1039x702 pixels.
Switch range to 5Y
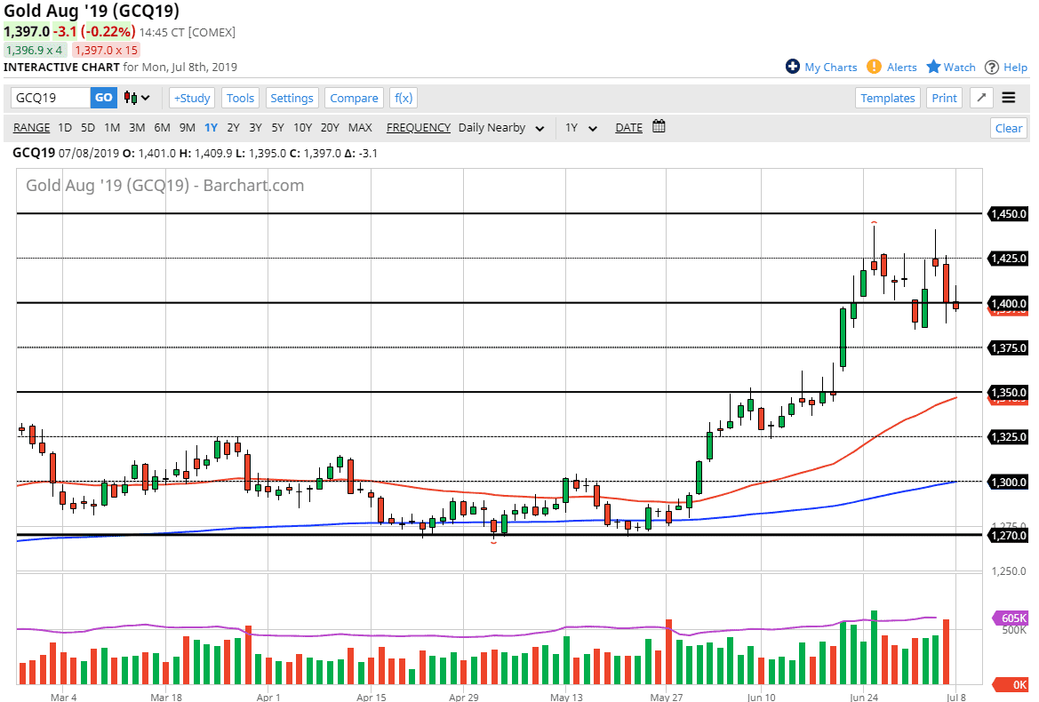pos(277,127)
